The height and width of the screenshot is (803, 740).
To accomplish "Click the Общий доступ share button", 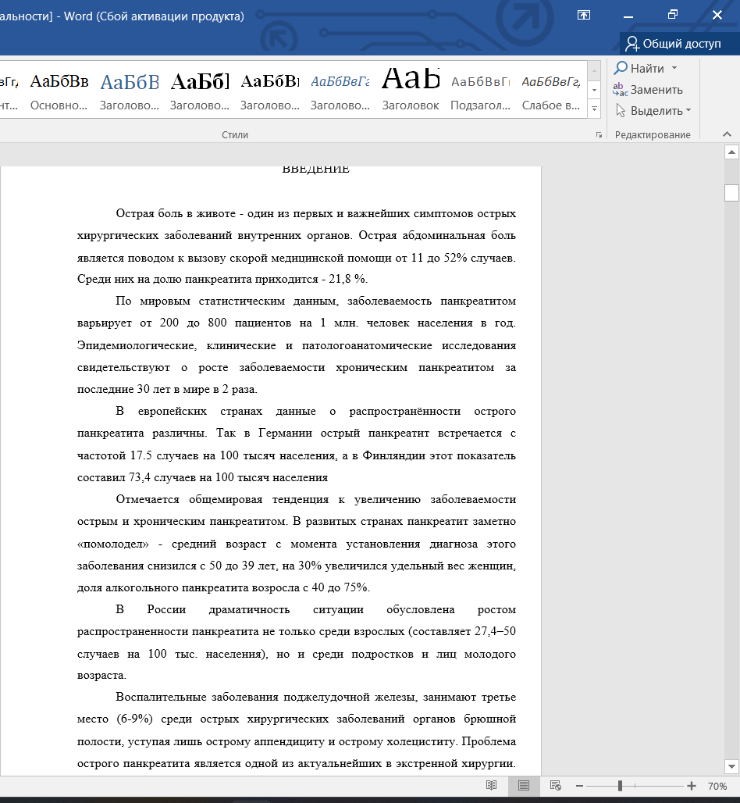I will pyautogui.click(x=673, y=44).
